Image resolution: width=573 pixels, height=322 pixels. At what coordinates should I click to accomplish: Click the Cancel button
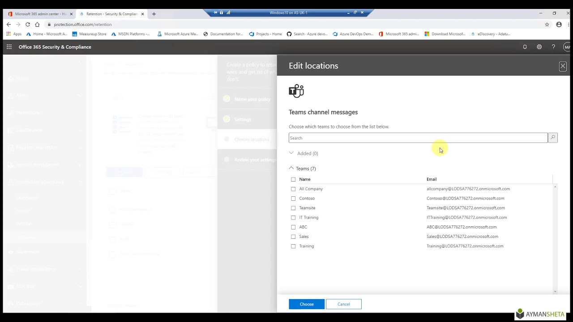344,304
